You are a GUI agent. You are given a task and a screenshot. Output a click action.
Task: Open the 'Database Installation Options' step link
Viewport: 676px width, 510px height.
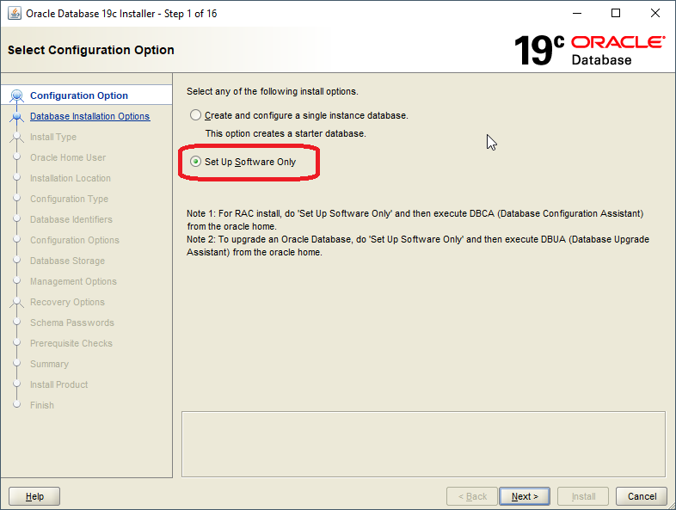pyautogui.click(x=89, y=116)
